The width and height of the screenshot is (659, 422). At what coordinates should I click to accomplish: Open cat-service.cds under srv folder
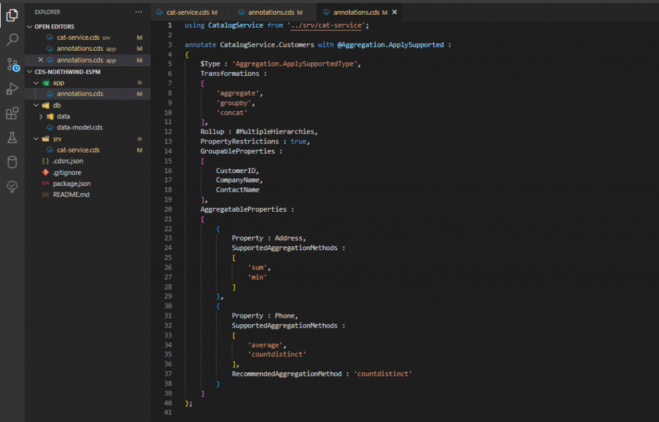[x=88, y=150]
